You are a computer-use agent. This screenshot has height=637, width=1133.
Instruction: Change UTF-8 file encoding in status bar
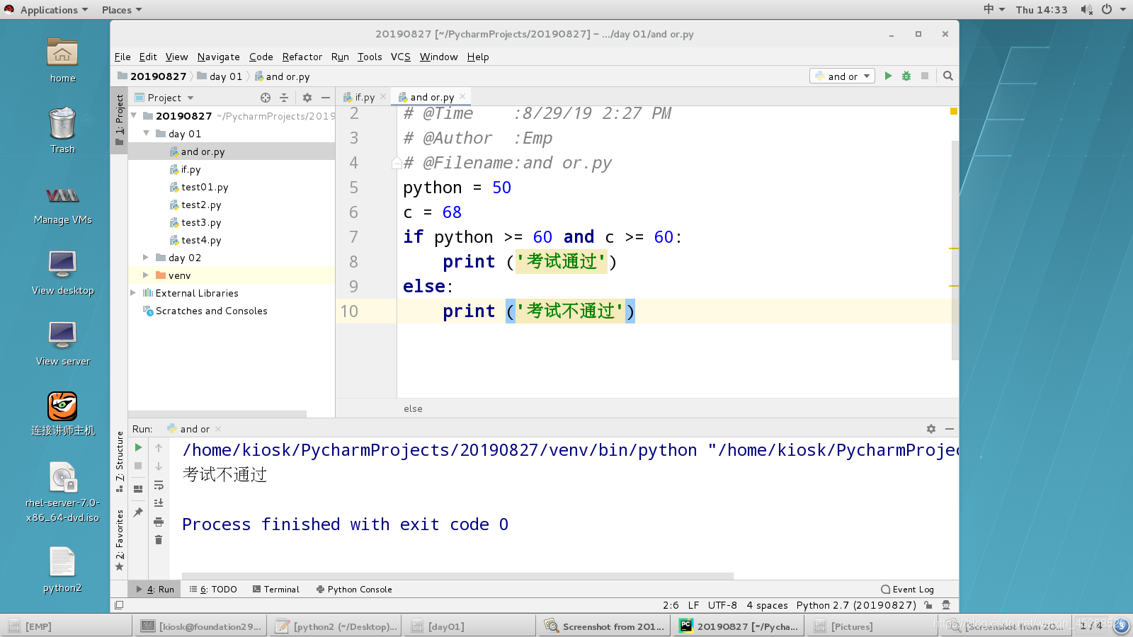722,605
